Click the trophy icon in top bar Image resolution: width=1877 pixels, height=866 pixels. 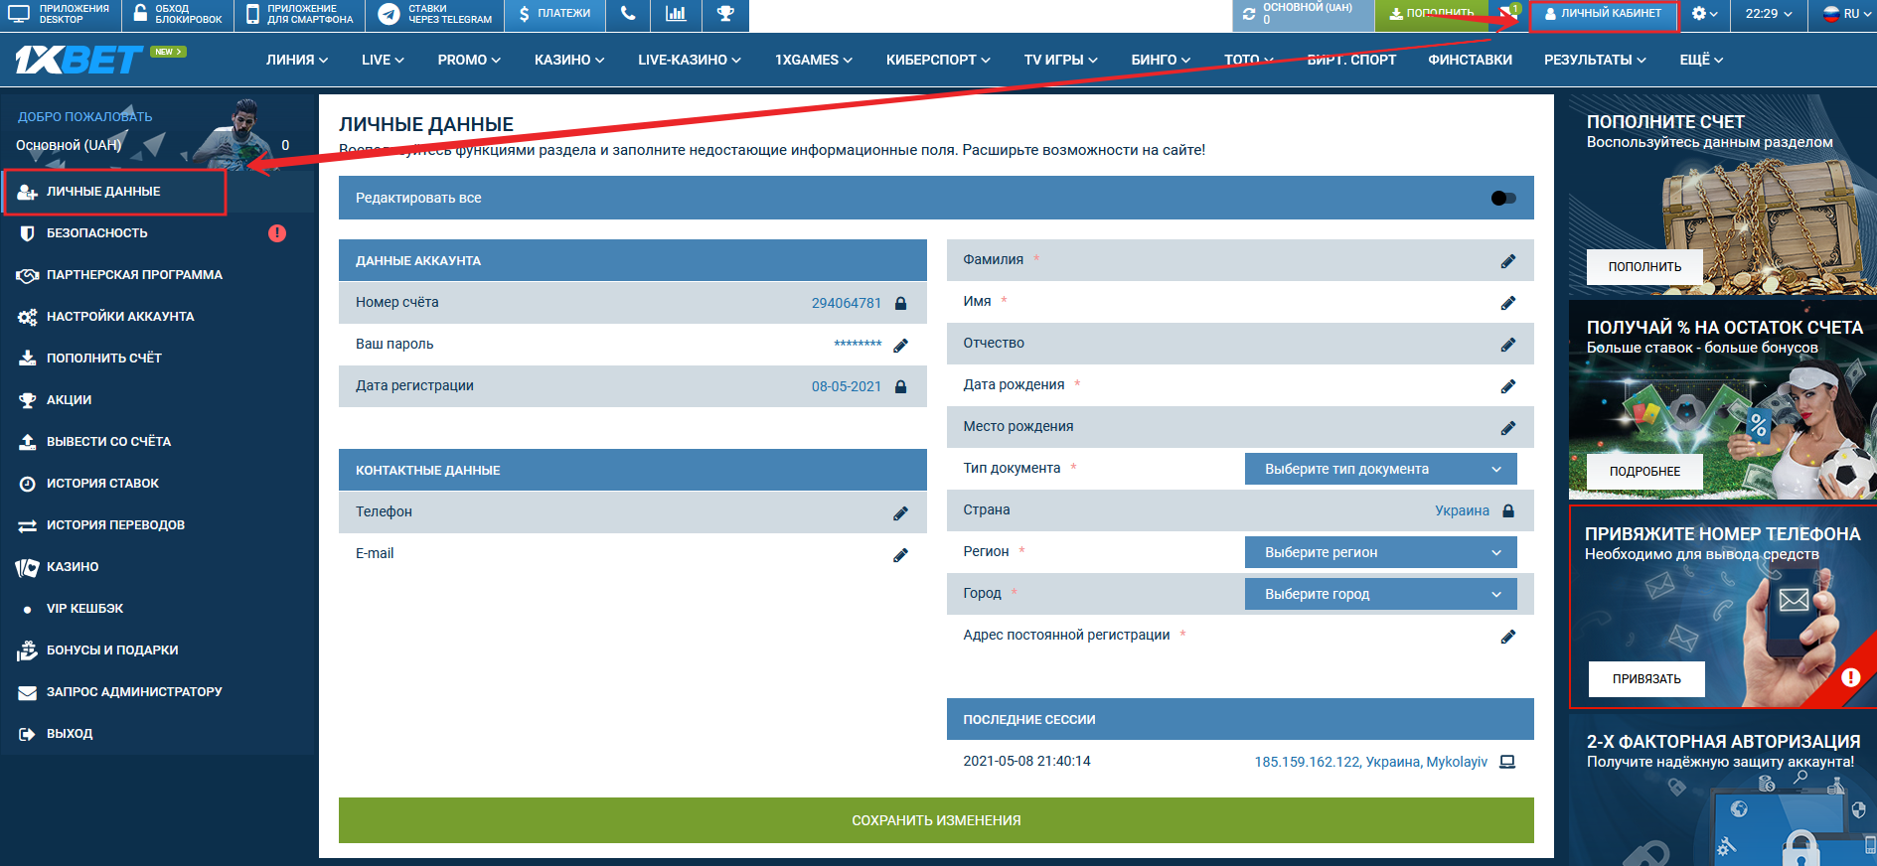pyautogui.click(x=725, y=14)
